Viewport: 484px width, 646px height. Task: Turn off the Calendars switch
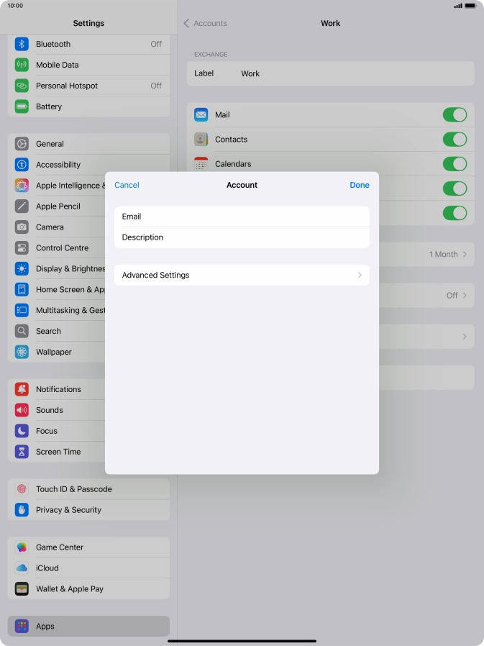point(455,164)
